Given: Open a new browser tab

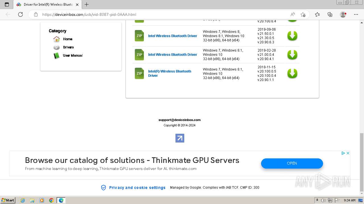Looking at the screenshot, I should (x=87, y=4).
